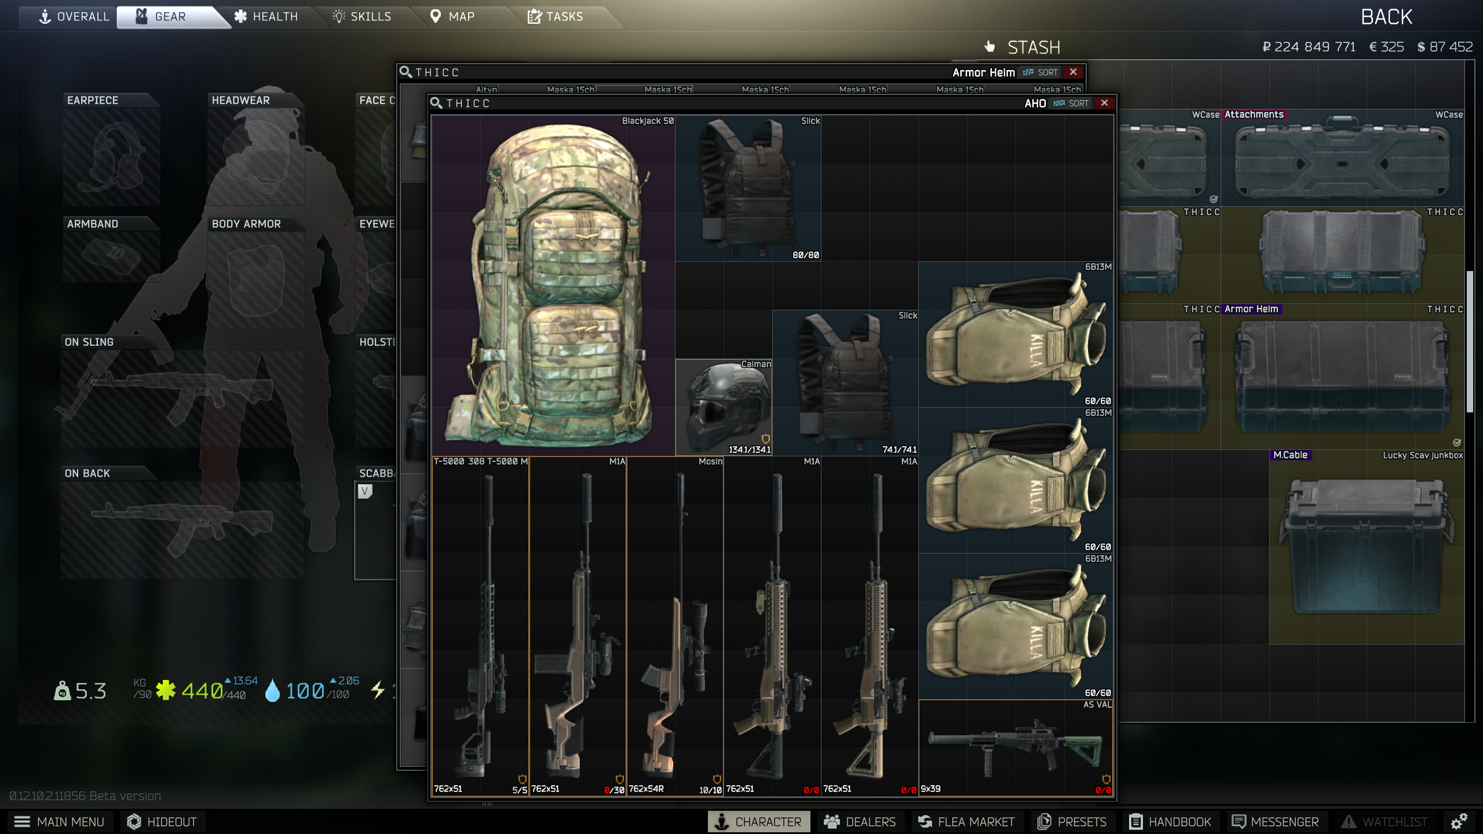
Task: Sort the Armor Helm container items
Action: click(x=1041, y=72)
